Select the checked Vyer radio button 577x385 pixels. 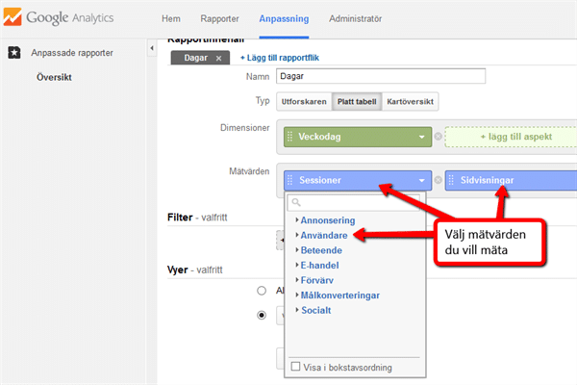(262, 316)
